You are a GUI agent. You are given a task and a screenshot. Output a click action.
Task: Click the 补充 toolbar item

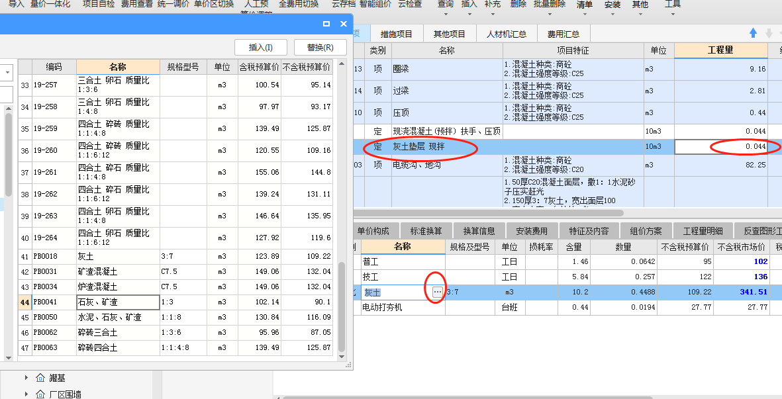coord(493,5)
